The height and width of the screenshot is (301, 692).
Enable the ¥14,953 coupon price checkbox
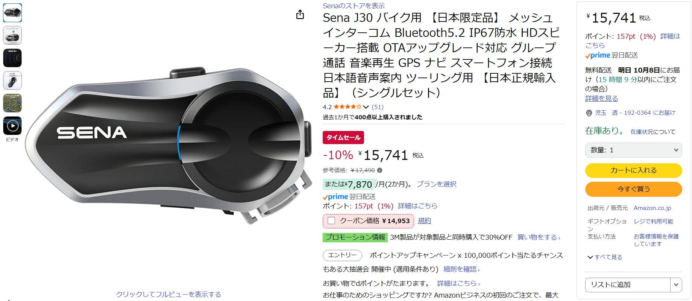click(331, 221)
